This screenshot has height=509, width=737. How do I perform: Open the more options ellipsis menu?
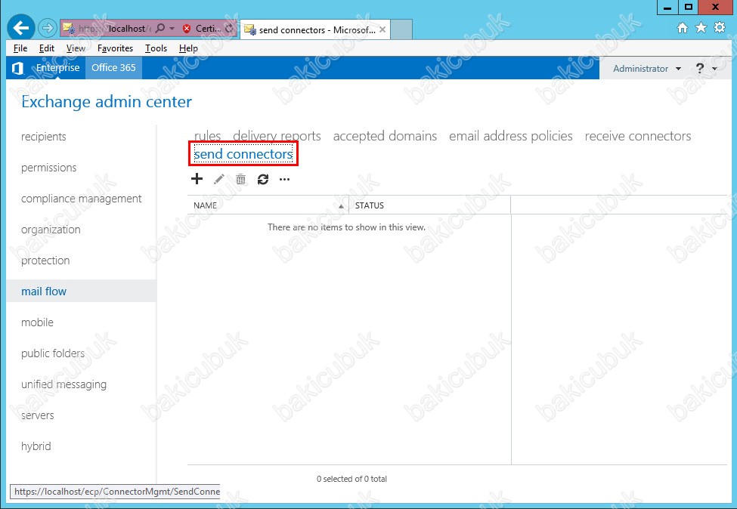coord(284,180)
